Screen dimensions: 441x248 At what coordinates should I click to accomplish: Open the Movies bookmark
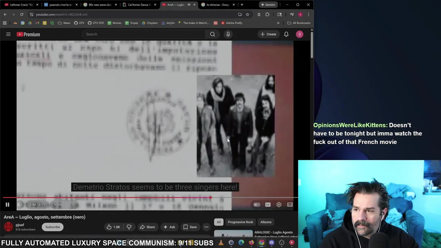click(x=114, y=23)
